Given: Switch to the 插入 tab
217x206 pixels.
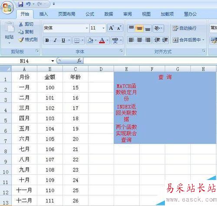Looking at the screenshot, I should point(43,14).
